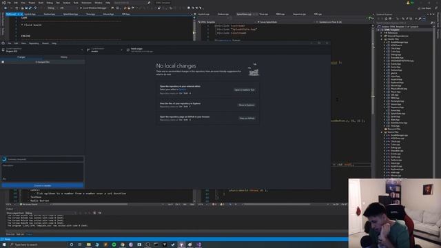The width and height of the screenshot is (441, 248).
Task: Click the notifications warning icon
Action: click(408, 3)
